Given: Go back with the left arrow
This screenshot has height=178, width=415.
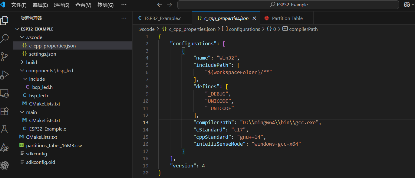Looking at the screenshot, I should 160,5.
